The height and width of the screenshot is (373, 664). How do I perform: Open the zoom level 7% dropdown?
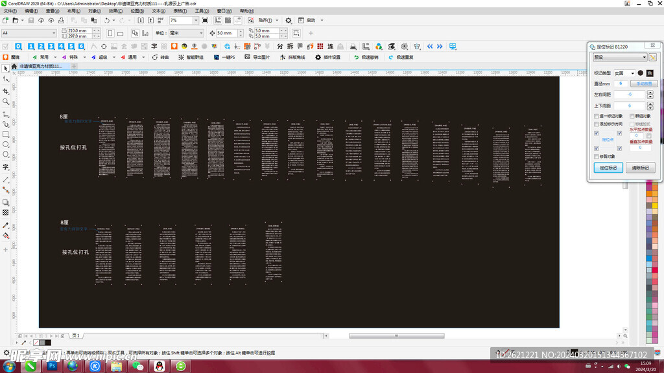(x=197, y=21)
